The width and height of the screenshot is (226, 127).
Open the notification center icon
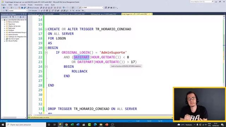coord(222,125)
